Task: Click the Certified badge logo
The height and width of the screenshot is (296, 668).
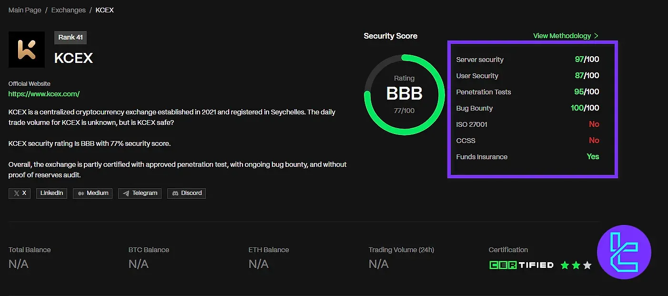Action: [x=521, y=265]
